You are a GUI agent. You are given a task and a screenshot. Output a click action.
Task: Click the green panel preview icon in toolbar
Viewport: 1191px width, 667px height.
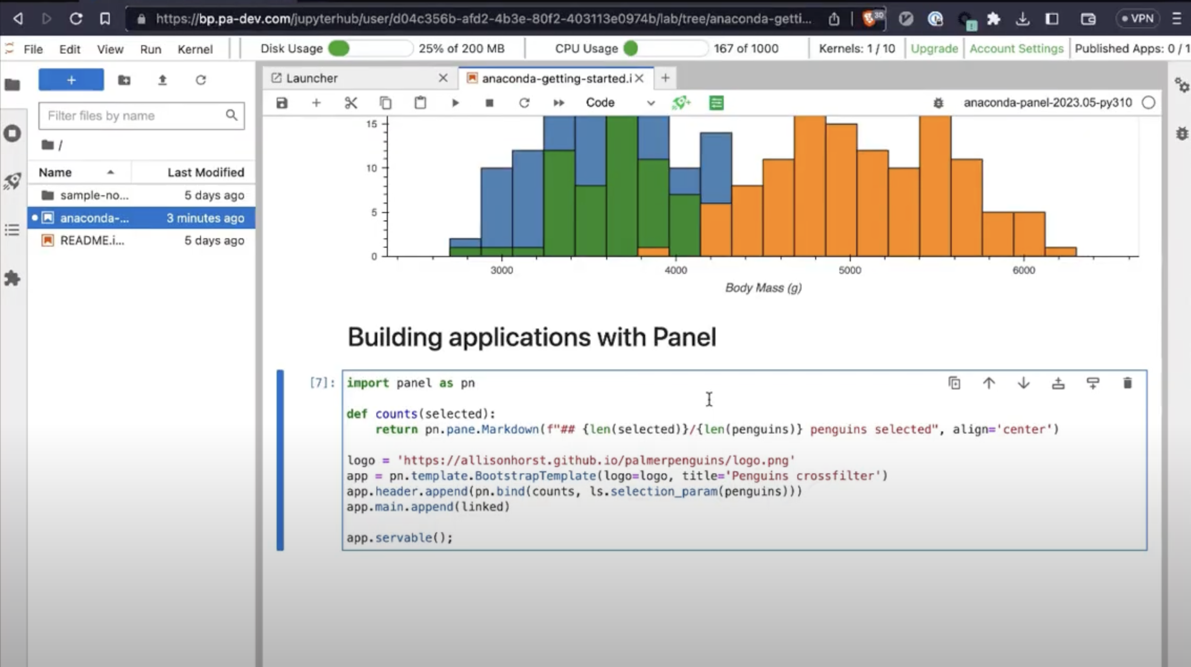[x=716, y=103]
